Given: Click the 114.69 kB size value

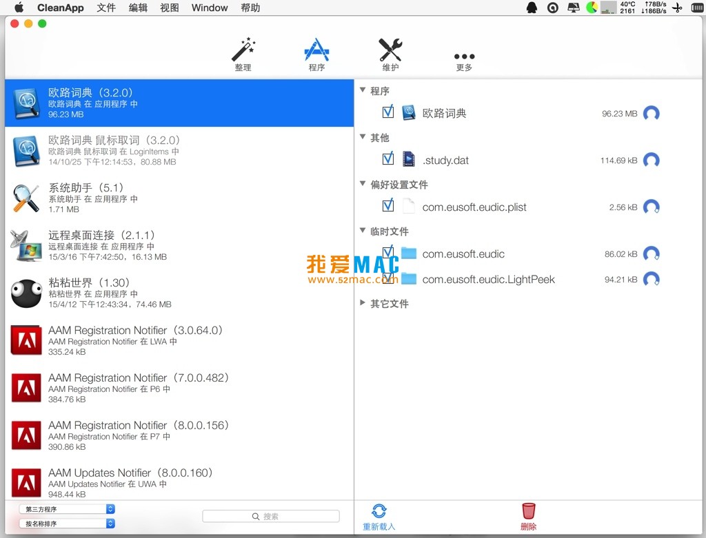Looking at the screenshot, I should pyautogui.click(x=618, y=161).
